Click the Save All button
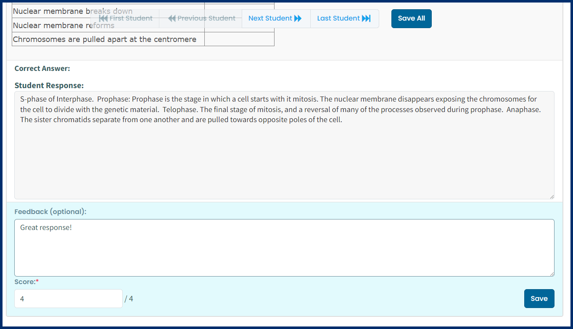 pos(411,18)
